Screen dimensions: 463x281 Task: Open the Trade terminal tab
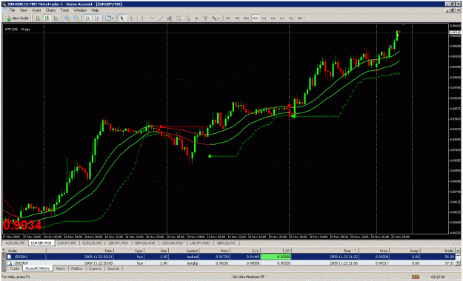14,268
